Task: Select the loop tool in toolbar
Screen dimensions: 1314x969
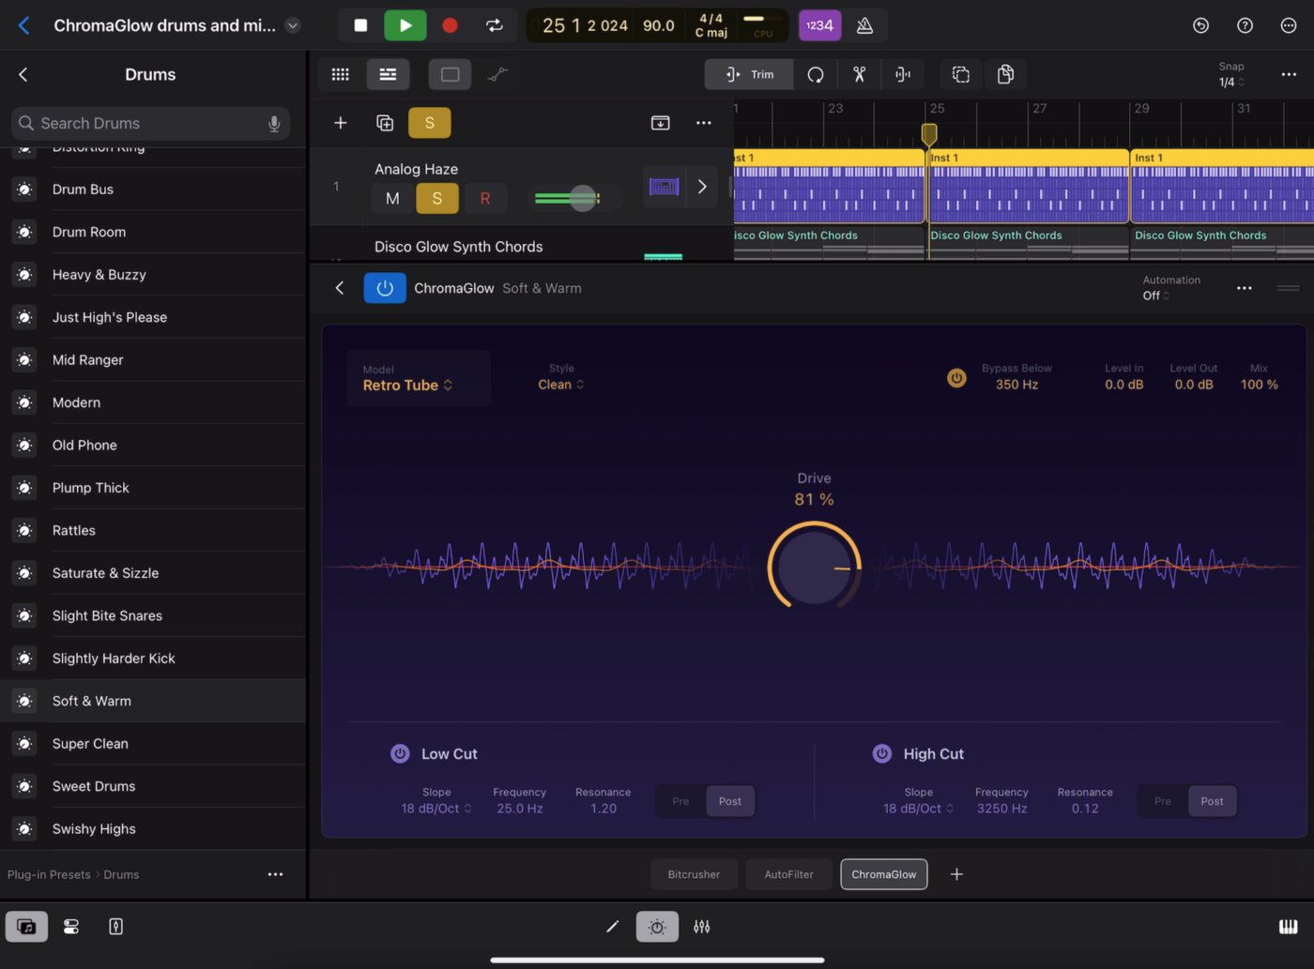Action: coord(816,74)
